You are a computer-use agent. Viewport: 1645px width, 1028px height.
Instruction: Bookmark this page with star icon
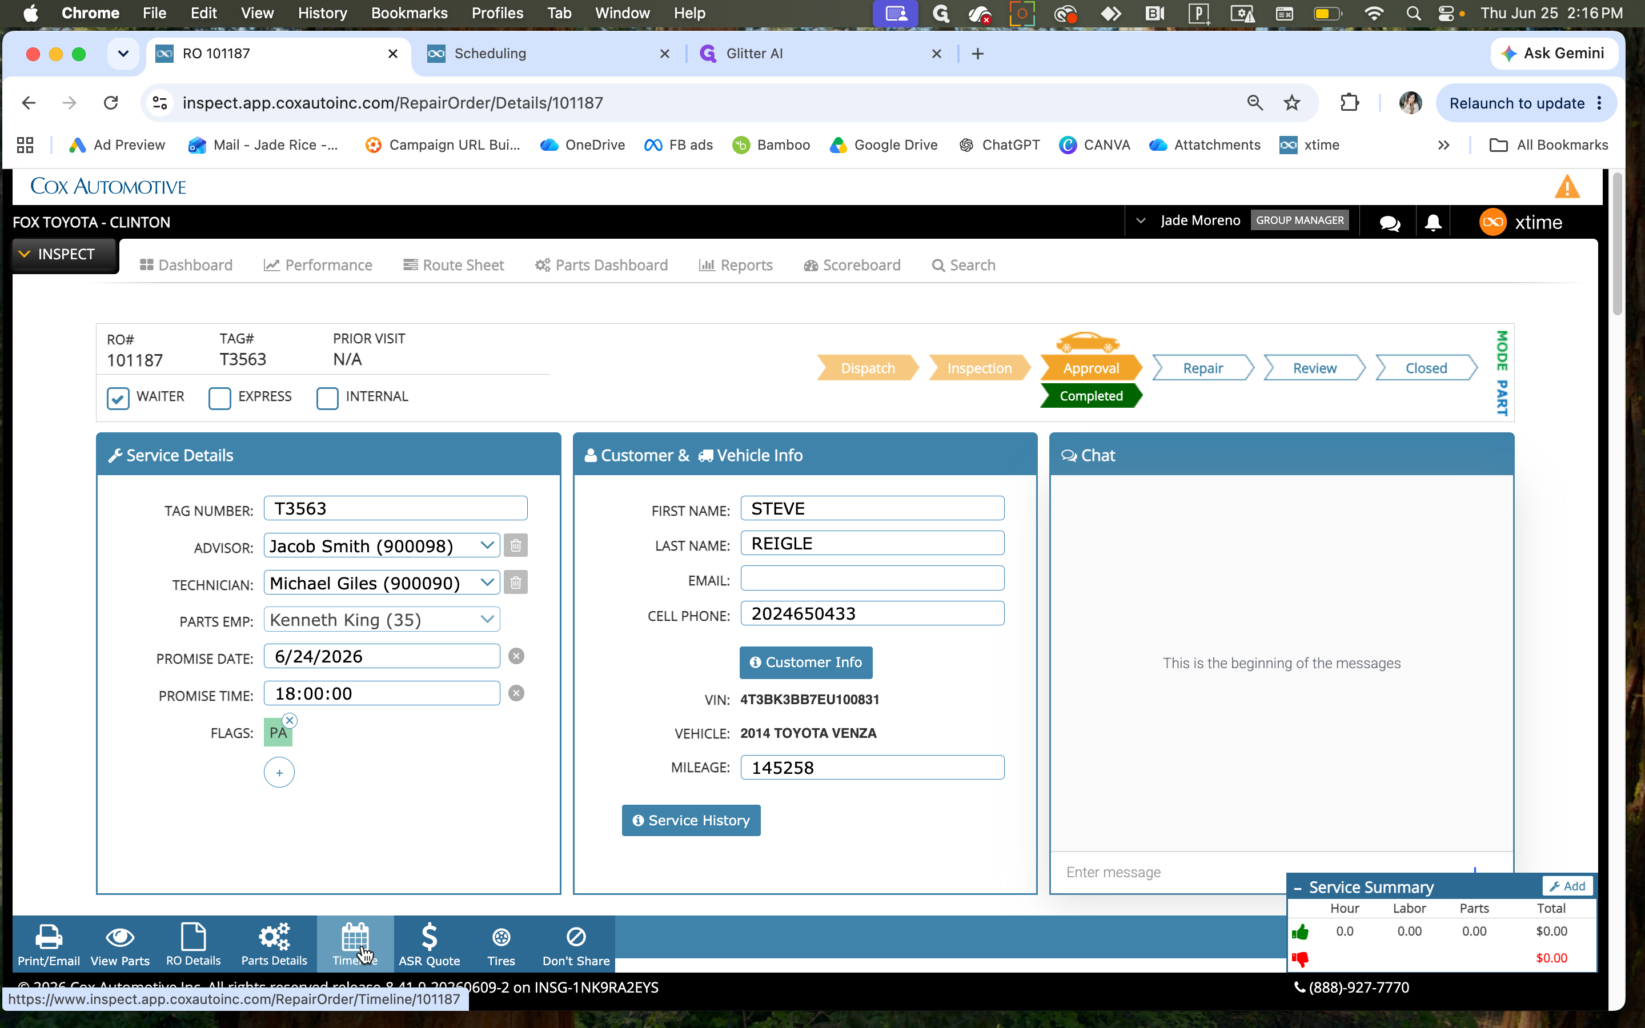(1291, 103)
